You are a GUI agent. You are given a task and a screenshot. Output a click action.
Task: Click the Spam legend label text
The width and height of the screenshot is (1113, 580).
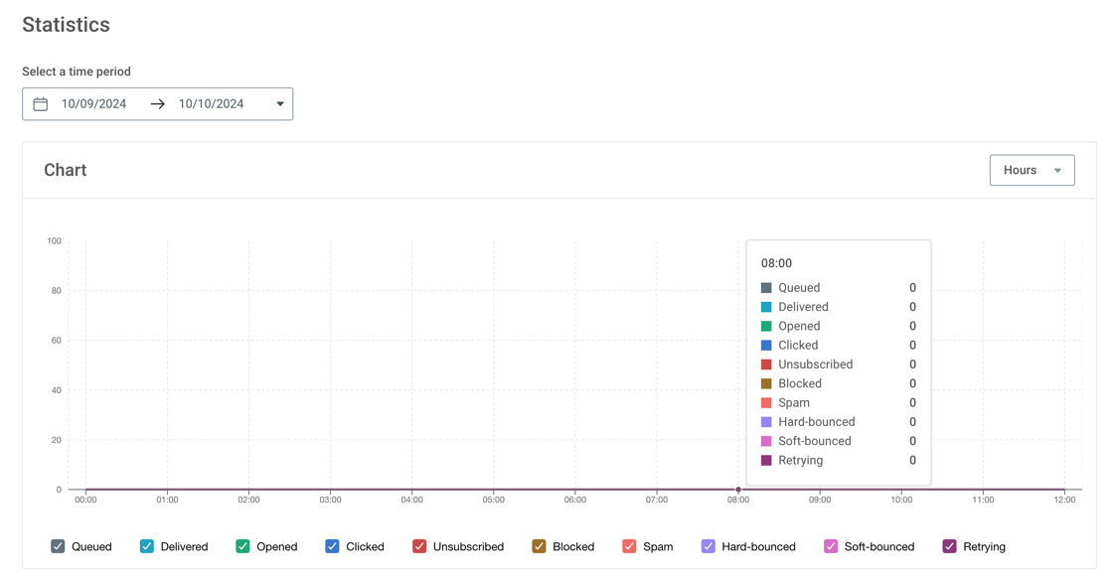[658, 547]
